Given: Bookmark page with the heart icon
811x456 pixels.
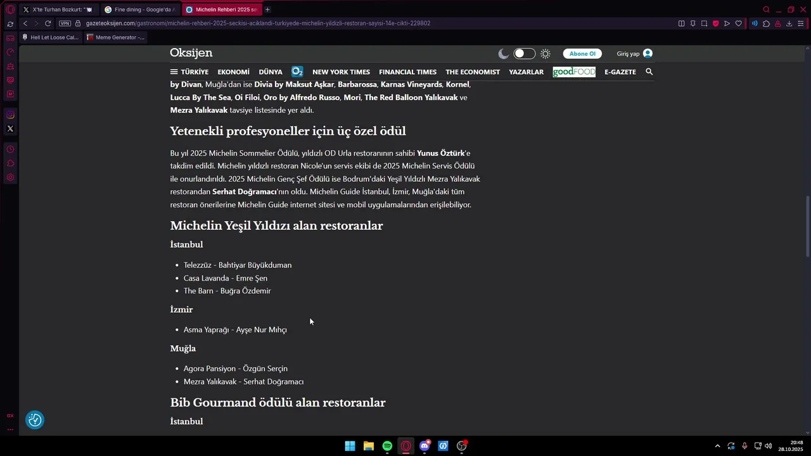Looking at the screenshot, I should click(738, 23).
